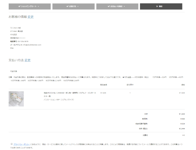Click the 合計 (税込) label
This screenshot has height=150, width=196.
tap(143, 129)
